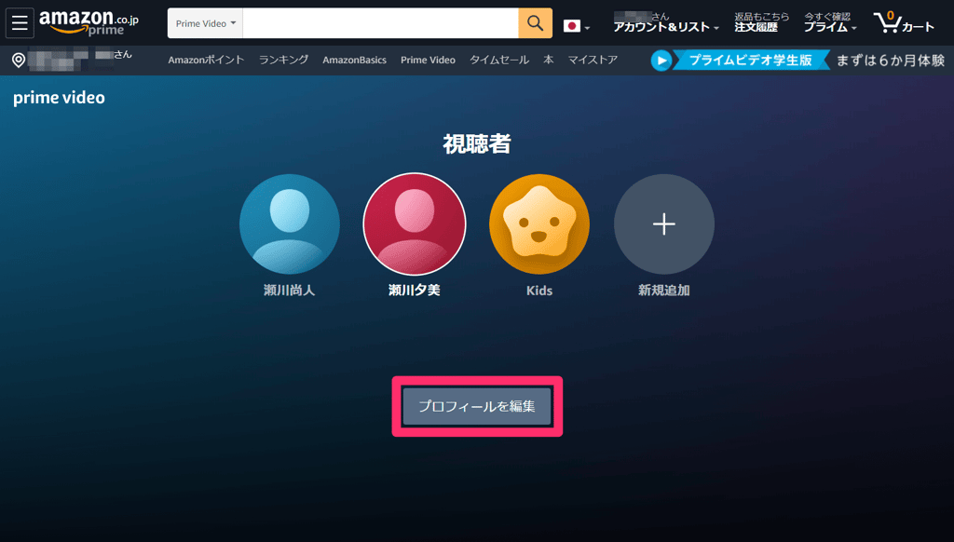Select the blue 瀬川尚人 profile avatar
Viewport: 954px width, 542px height.
coord(290,224)
